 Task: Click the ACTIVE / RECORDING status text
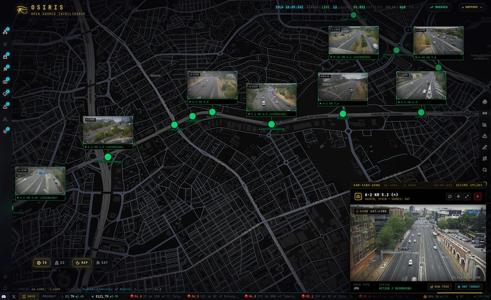tap(395, 288)
